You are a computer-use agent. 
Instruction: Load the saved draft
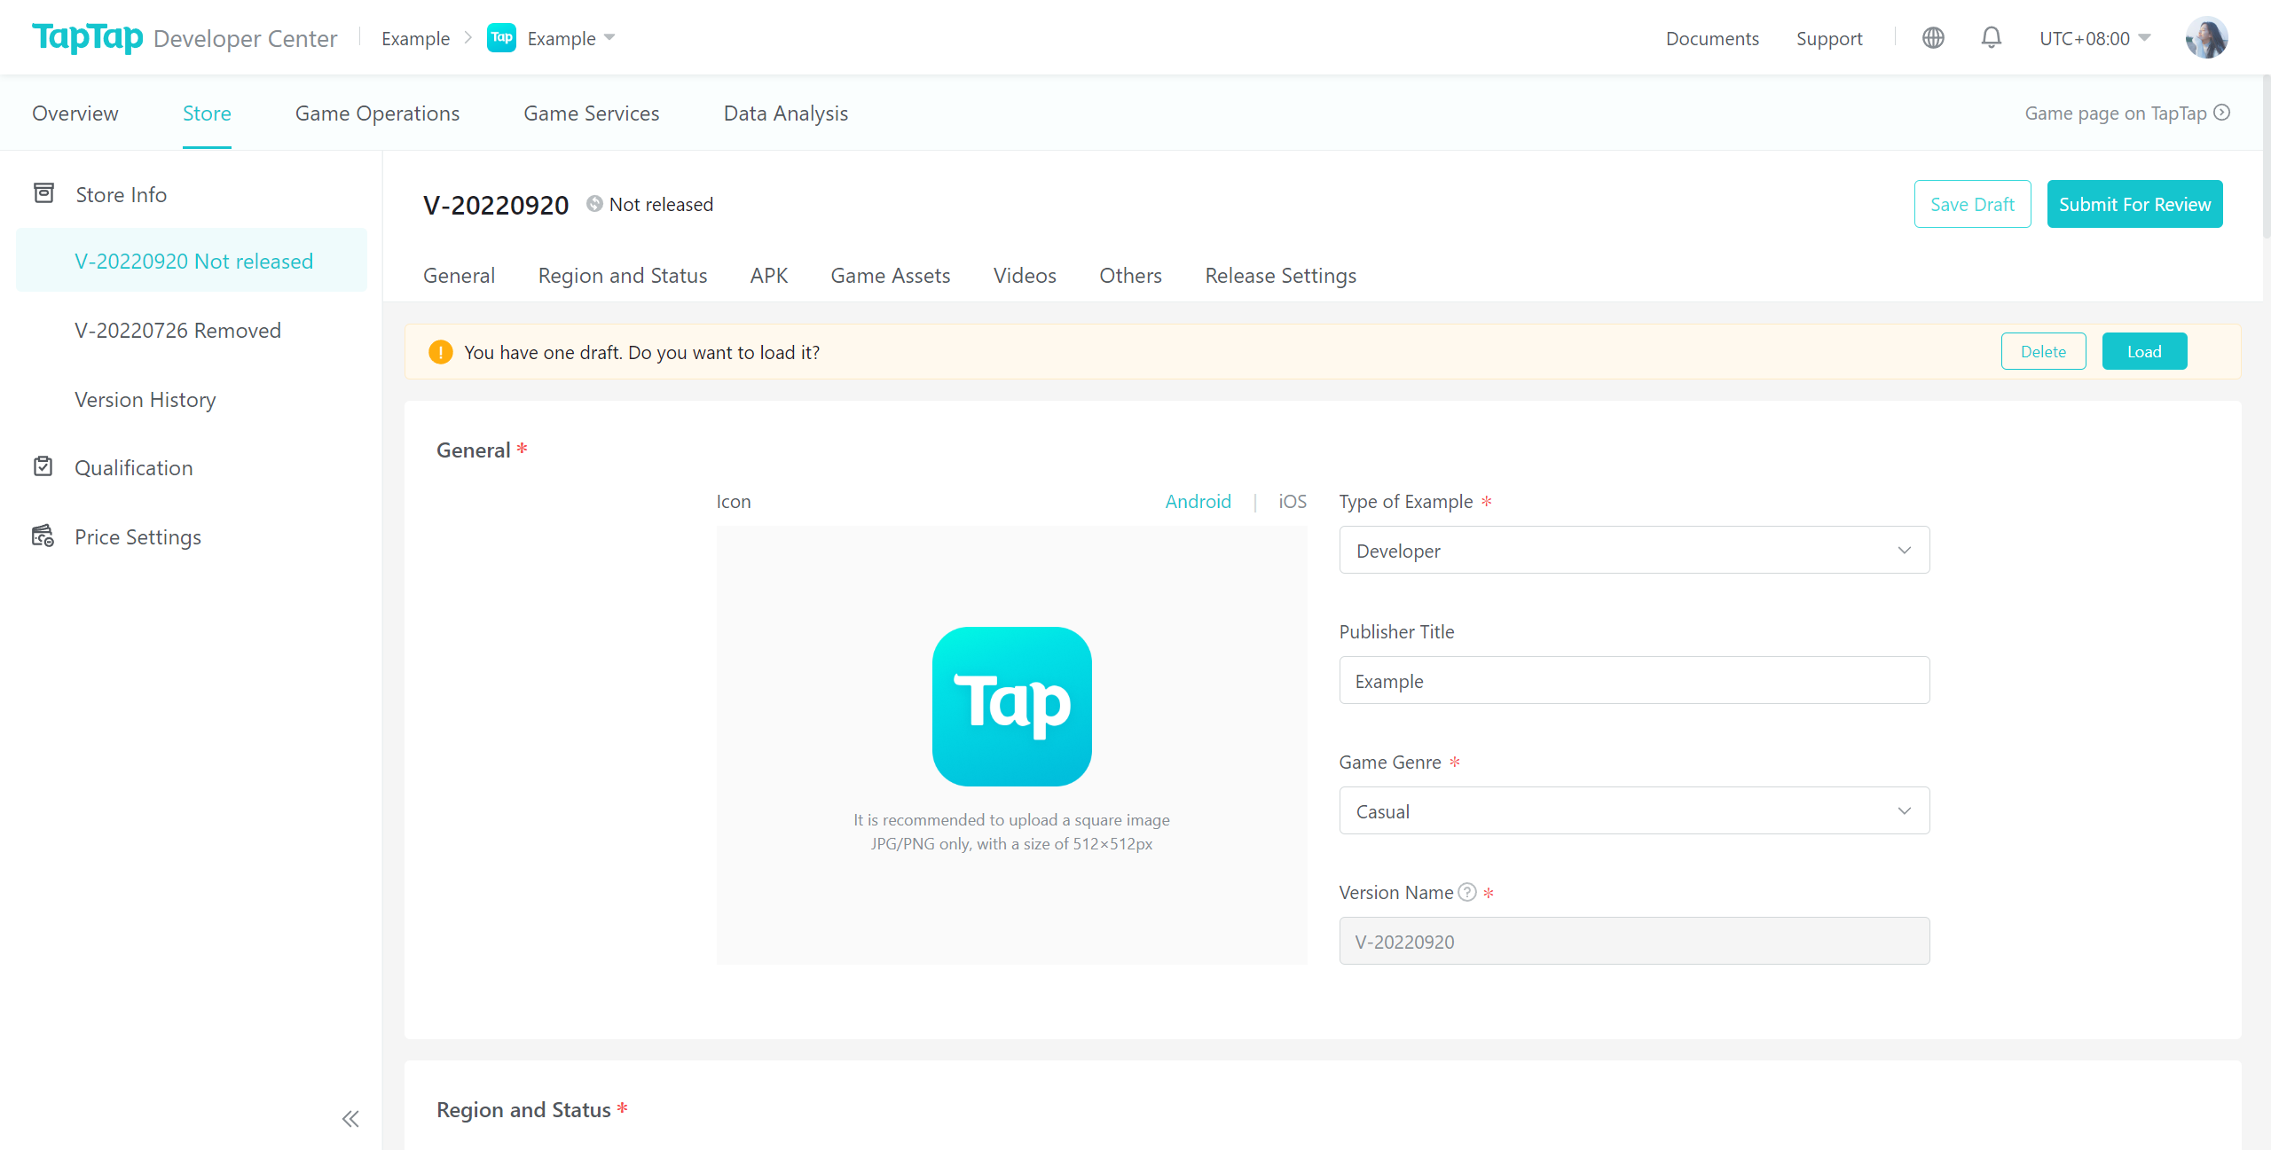2143,351
